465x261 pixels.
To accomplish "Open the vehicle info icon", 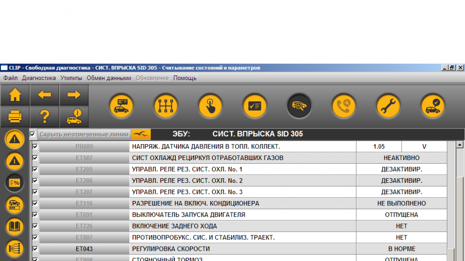I will pos(74,117).
